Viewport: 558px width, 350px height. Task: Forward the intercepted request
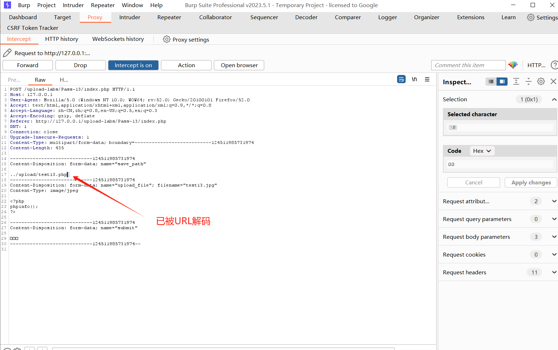point(28,65)
